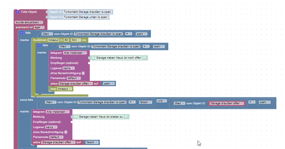
Task: Select Objekt ID 'Türkontakt Garage unten Is open'
Action: [x=85, y=17]
